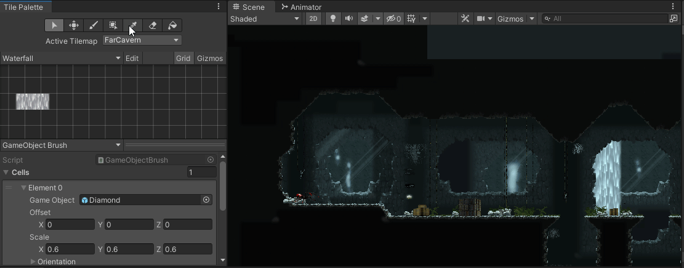Expand the Orientation foldout
Image resolution: width=684 pixels, height=268 pixels.
(33, 261)
